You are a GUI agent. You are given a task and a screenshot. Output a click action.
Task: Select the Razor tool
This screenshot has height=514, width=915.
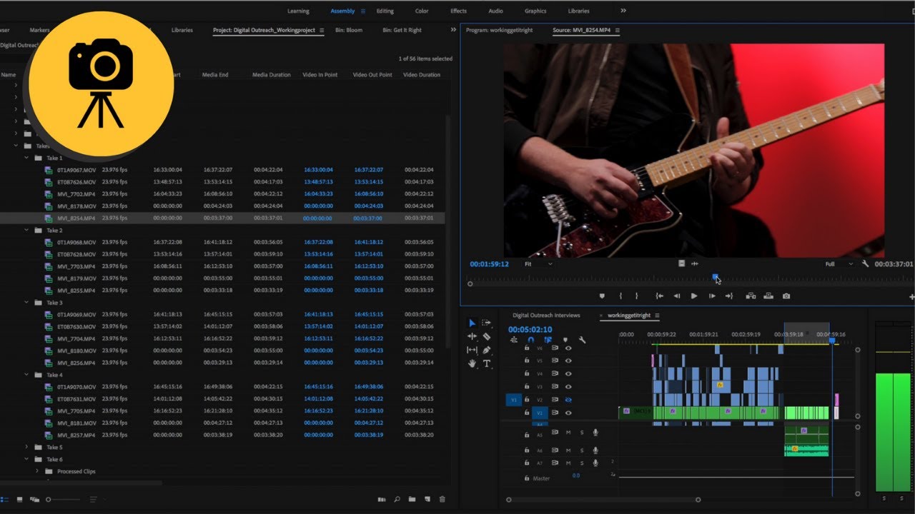pos(487,337)
